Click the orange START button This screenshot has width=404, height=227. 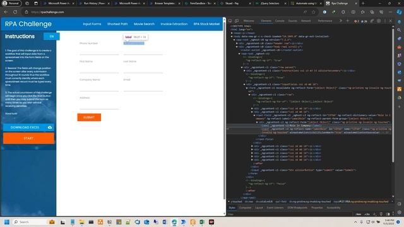[x=28, y=139]
